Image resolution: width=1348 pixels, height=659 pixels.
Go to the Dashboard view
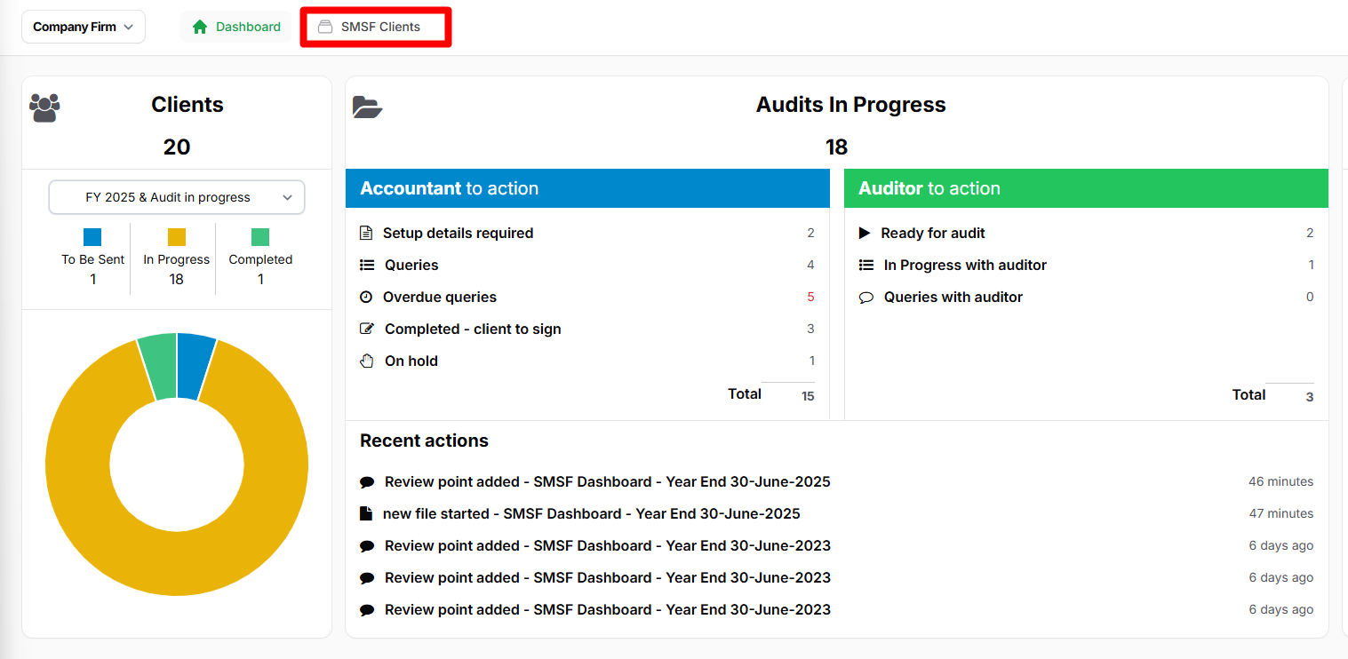click(235, 27)
